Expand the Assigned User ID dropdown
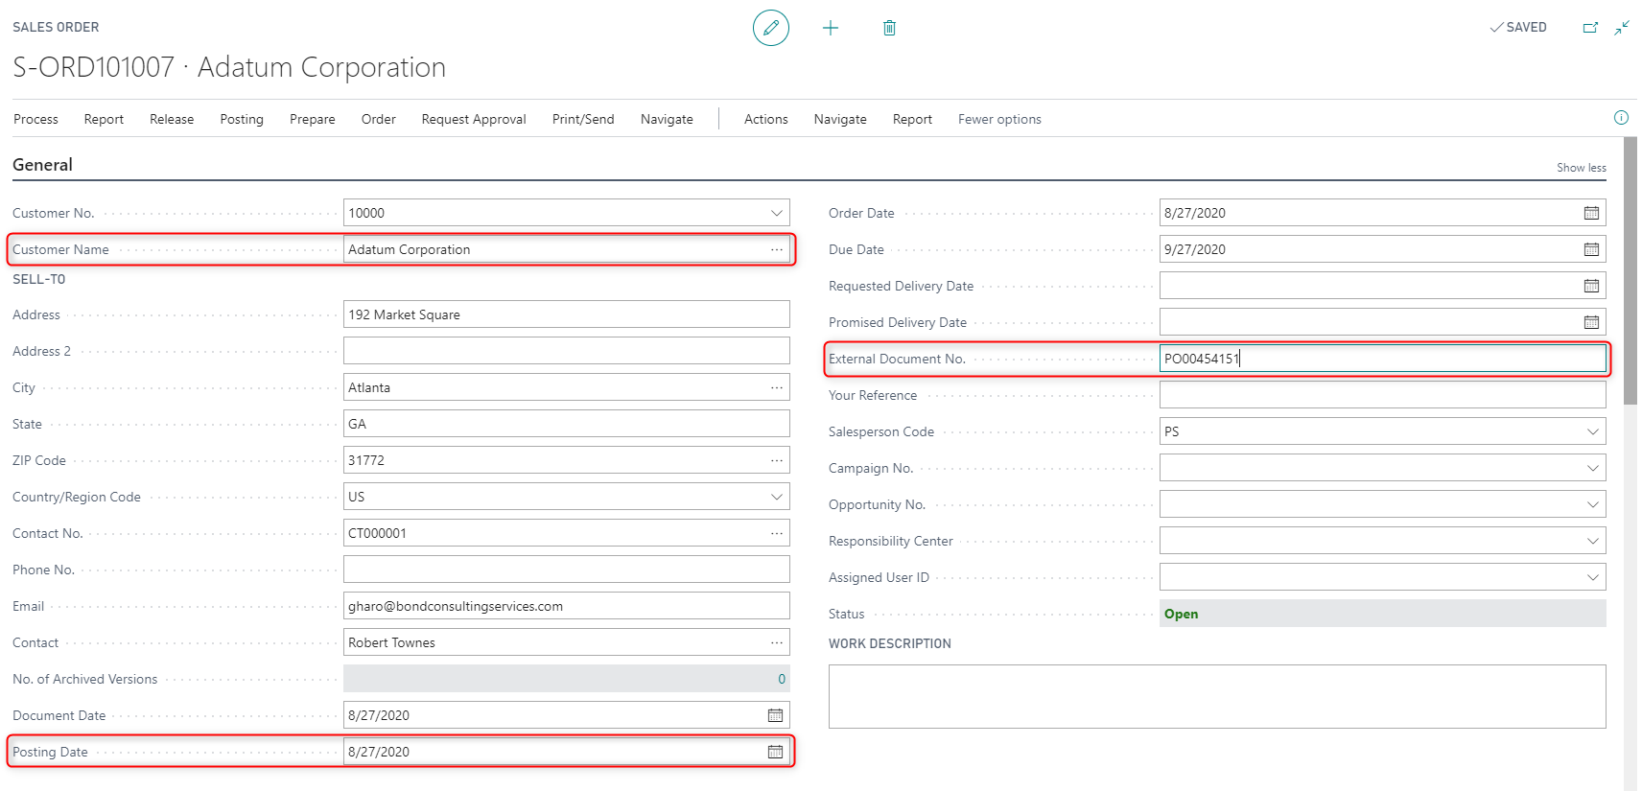This screenshot has height=791, width=1642. point(1592,577)
